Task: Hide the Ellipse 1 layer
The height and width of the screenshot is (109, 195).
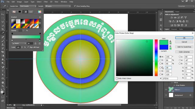Action: click(x=166, y=90)
